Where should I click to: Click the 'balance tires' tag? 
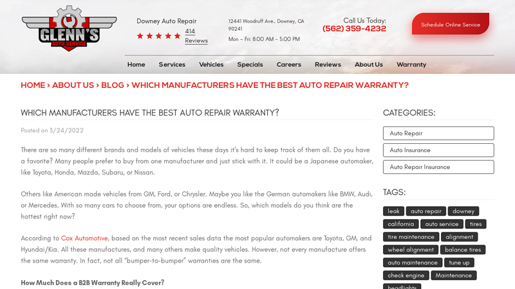(x=463, y=250)
